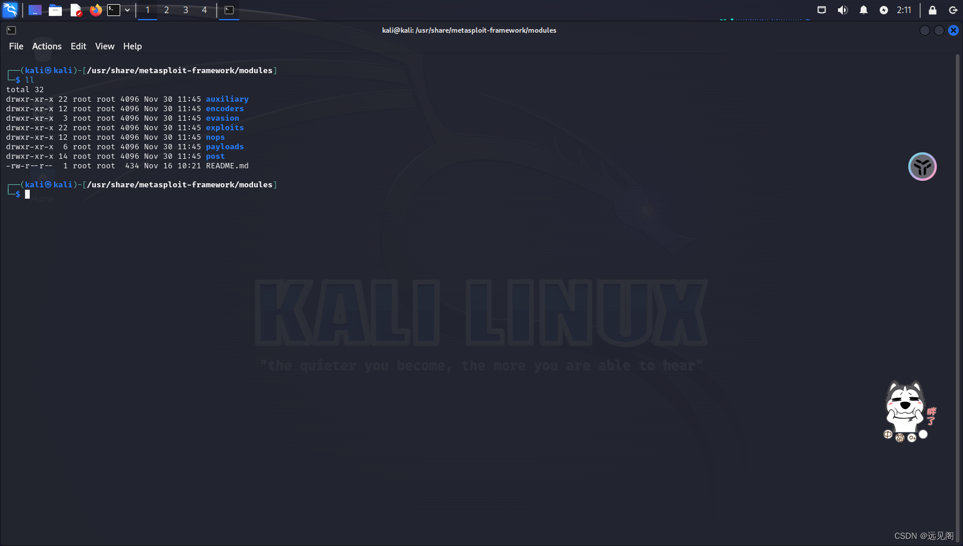Open the Kali applications menu icon
The width and height of the screenshot is (963, 546).
[x=10, y=10]
